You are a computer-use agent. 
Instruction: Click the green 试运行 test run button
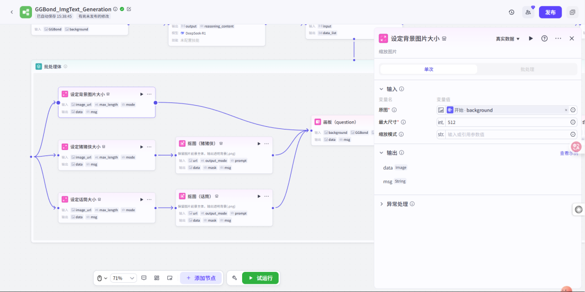pos(261,278)
